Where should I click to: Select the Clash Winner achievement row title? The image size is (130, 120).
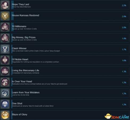[19, 48]
